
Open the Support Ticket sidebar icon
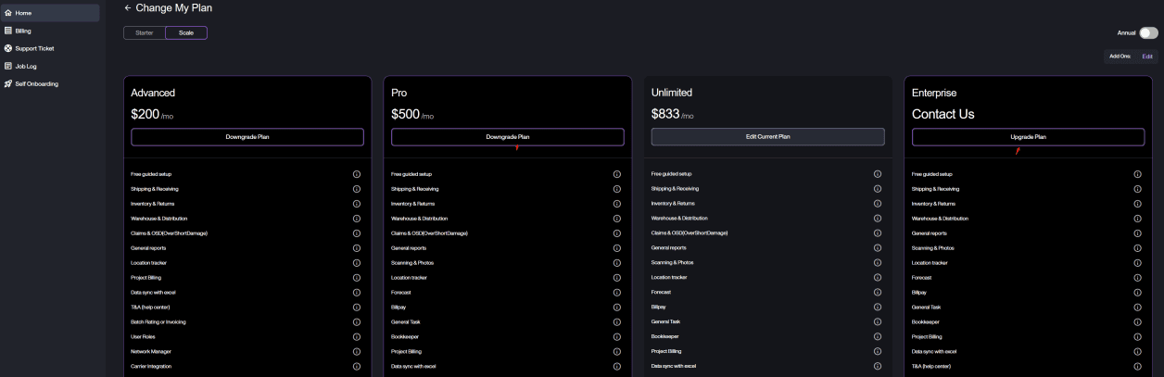8,48
